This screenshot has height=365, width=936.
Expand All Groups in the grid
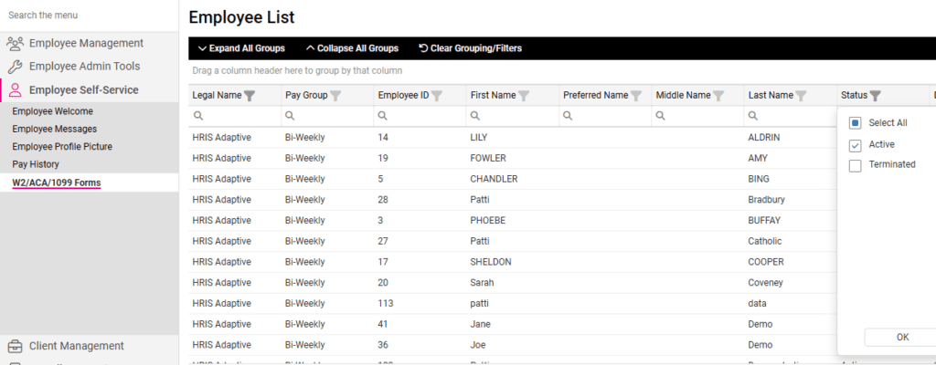tap(241, 48)
